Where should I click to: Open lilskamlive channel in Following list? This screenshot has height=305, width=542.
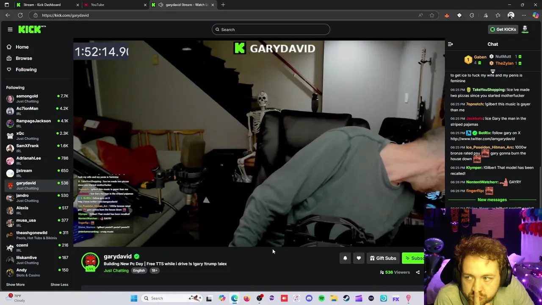click(x=37, y=260)
